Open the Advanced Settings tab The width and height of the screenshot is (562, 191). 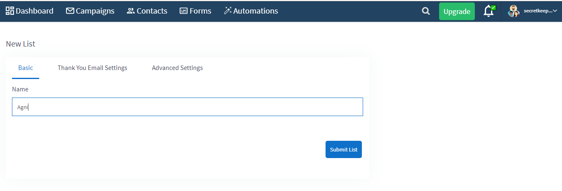pos(177,68)
